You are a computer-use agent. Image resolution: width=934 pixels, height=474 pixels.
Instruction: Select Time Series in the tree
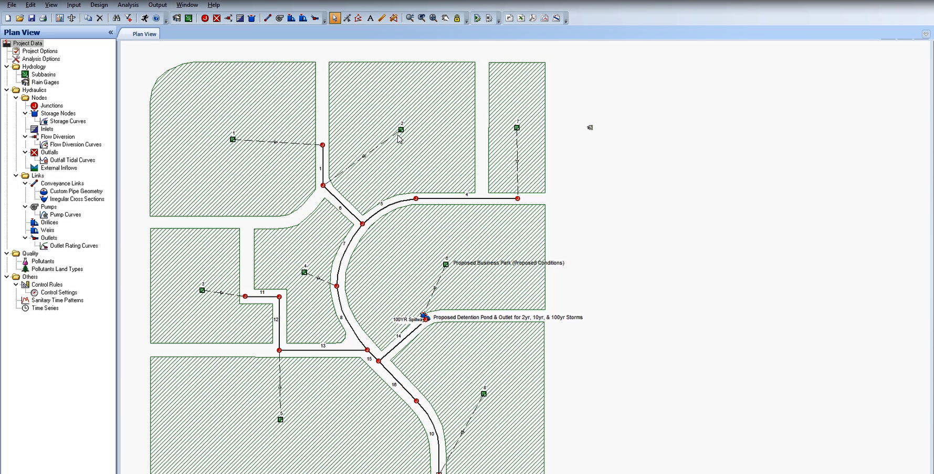(45, 308)
